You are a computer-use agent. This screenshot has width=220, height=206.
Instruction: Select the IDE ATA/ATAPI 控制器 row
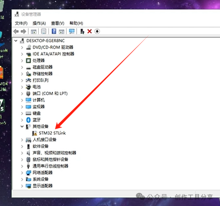[53, 54]
